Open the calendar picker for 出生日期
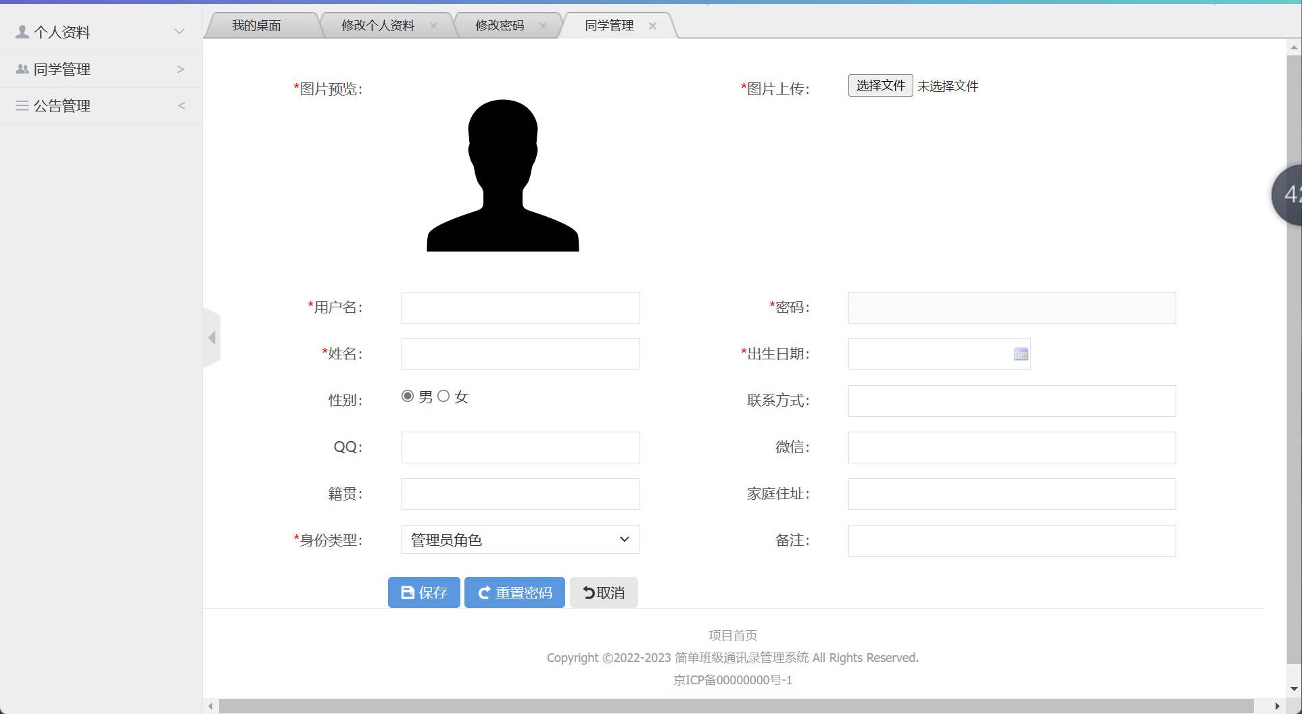 [1020, 354]
